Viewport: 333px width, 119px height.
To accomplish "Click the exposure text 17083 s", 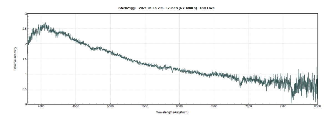I will tap(172, 8).
